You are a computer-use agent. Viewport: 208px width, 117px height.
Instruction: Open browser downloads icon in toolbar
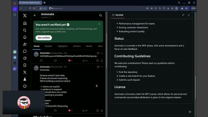tap(168, 8)
